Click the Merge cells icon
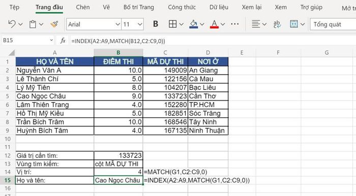Screen dimensions: 356x196 [x=294, y=24]
